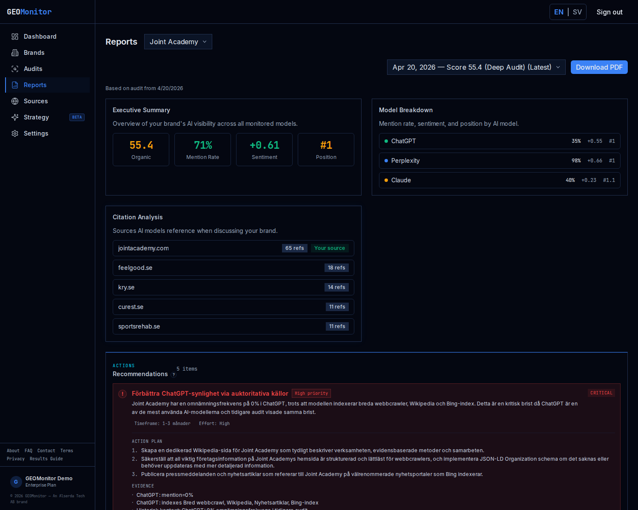Select Reports in the sidebar
638x510 pixels.
point(48,85)
